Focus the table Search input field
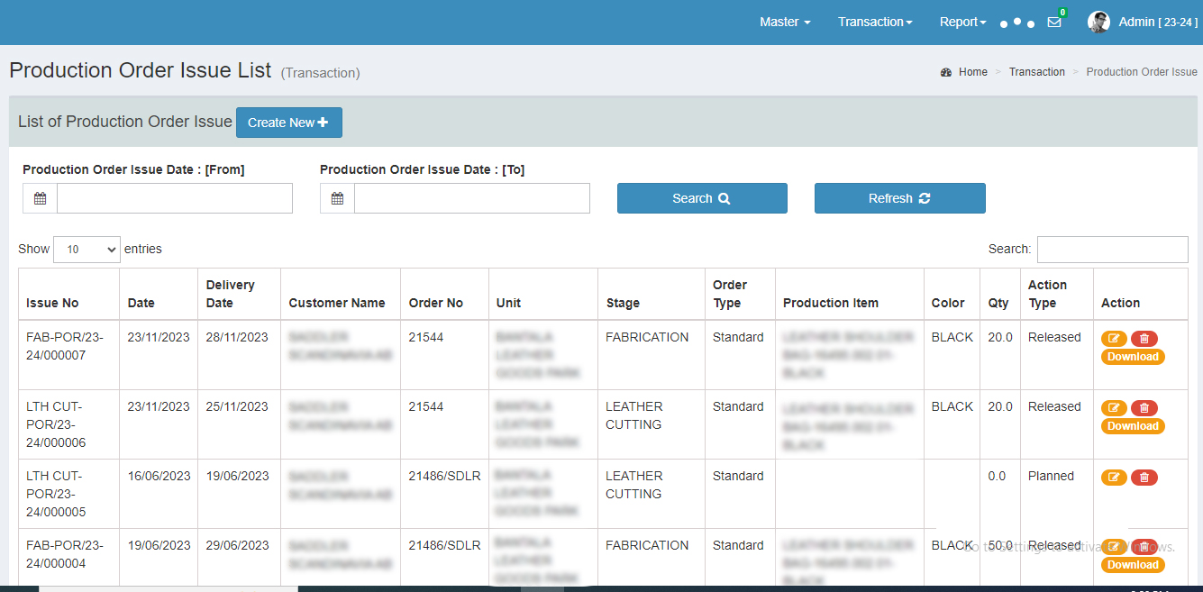 1112,250
